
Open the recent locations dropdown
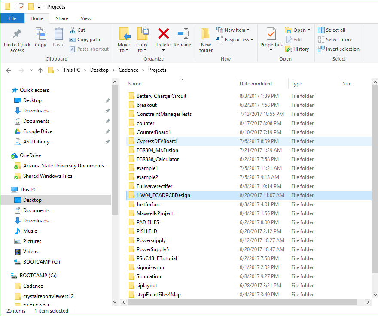click(31, 70)
